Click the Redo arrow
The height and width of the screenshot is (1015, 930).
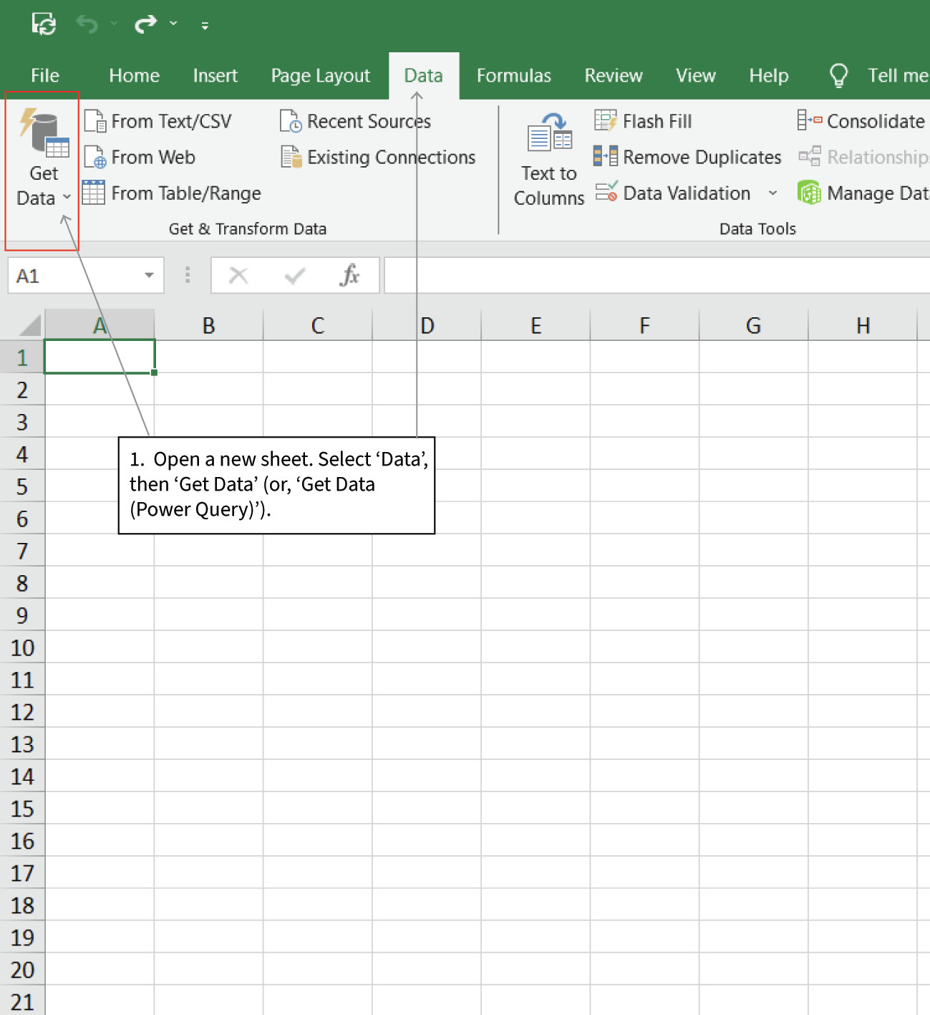coord(148,22)
